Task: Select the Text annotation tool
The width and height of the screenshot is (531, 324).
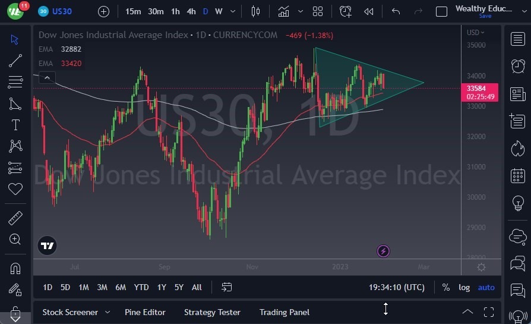Action: click(x=15, y=125)
